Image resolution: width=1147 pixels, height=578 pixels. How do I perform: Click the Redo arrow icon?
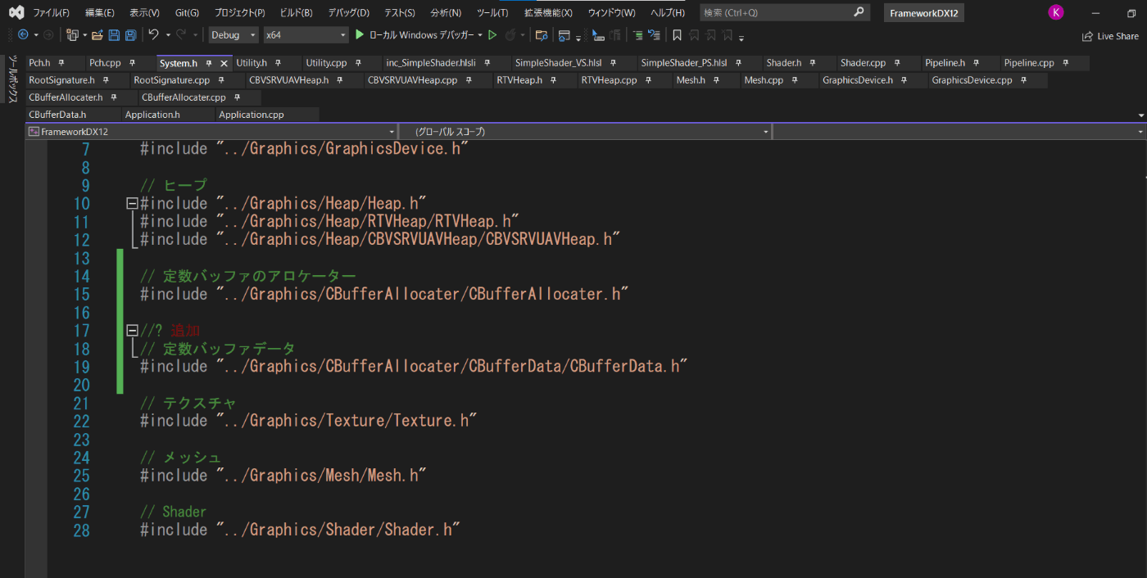point(181,35)
